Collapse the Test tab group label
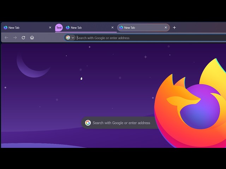 [x=59, y=27]
